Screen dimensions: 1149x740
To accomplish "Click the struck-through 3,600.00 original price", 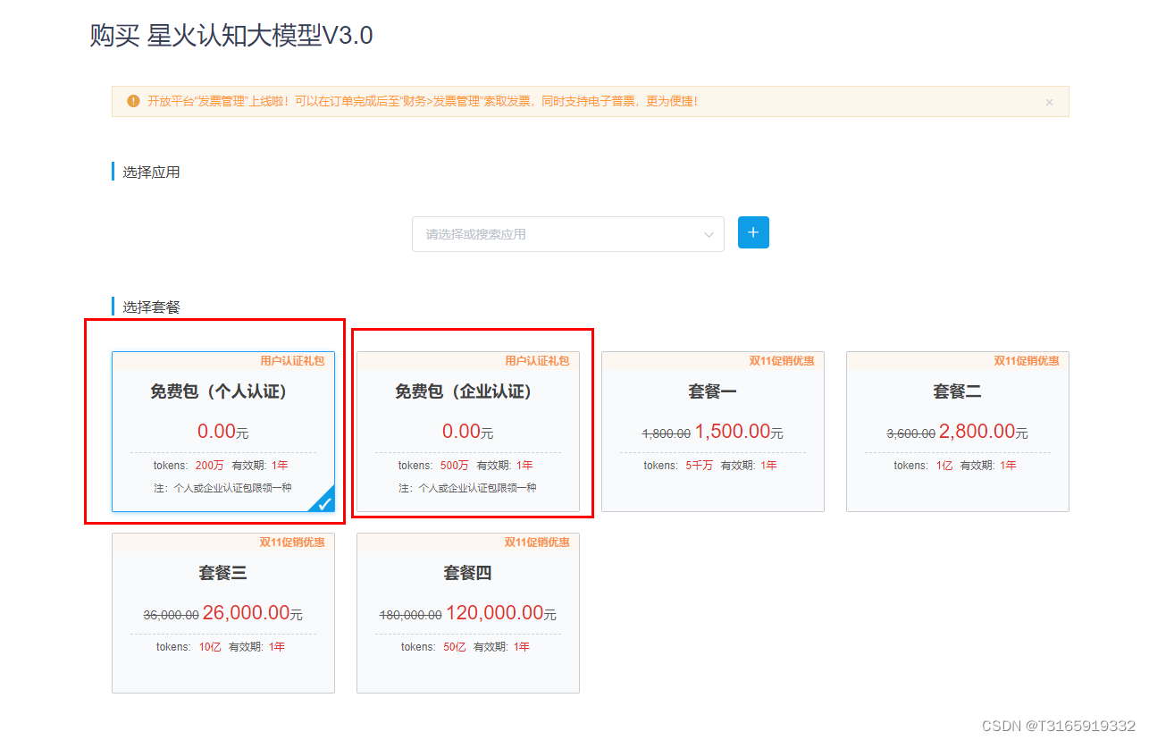I will pyautogui.click(x=911, y=433).
